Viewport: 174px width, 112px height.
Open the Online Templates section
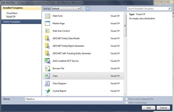tap(21, 22)
